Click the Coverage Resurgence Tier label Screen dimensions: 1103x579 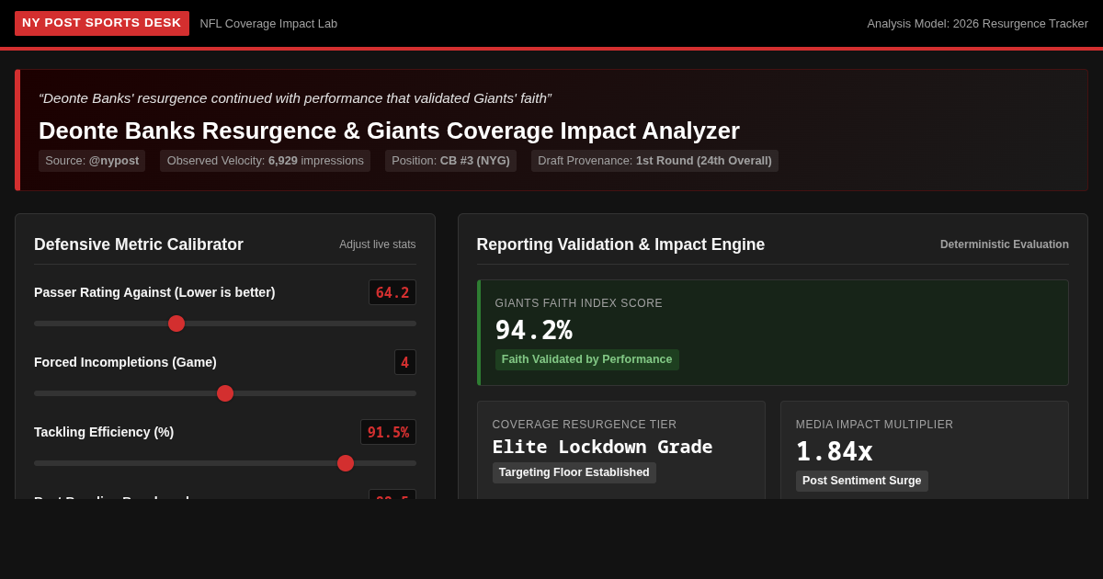click(585, 425)
